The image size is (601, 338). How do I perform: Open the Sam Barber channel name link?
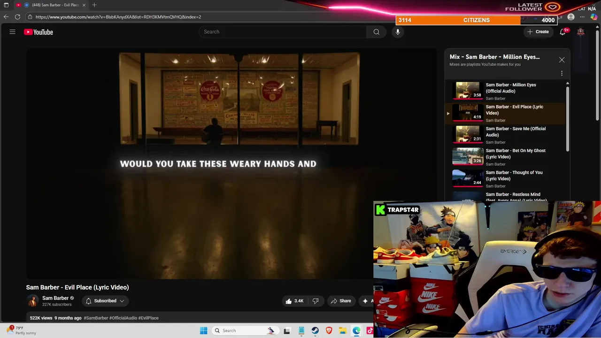click(55, 298)
